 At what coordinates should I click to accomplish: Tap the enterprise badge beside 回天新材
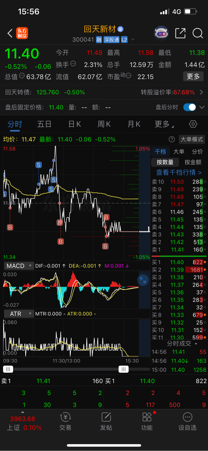121,29
